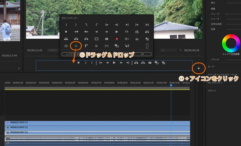The image size is (241, 146).
Task: Select clip PANA0210.MOV [V] in timeline
Action: (x=97, y=128)
